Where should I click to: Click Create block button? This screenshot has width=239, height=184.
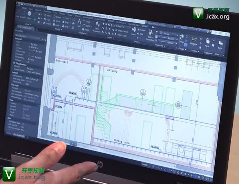point(142,30)
